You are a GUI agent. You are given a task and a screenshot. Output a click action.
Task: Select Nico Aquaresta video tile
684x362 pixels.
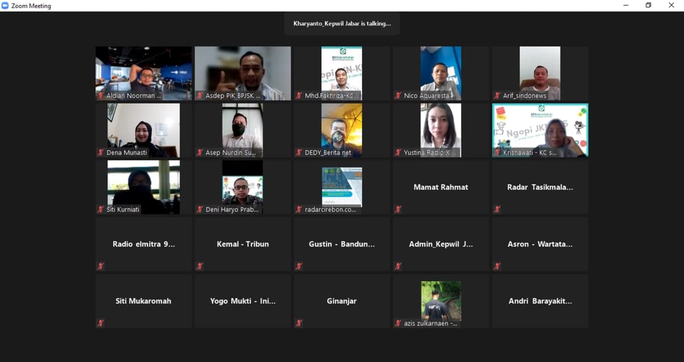click(440, 72)
